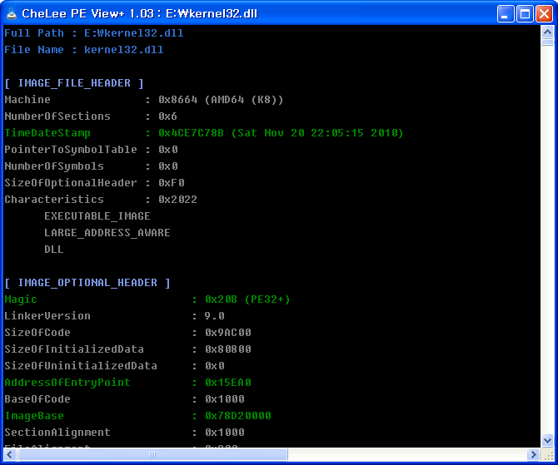Click the SizeOfOptionalHeader value 0xF0

[x=172, y=183]
